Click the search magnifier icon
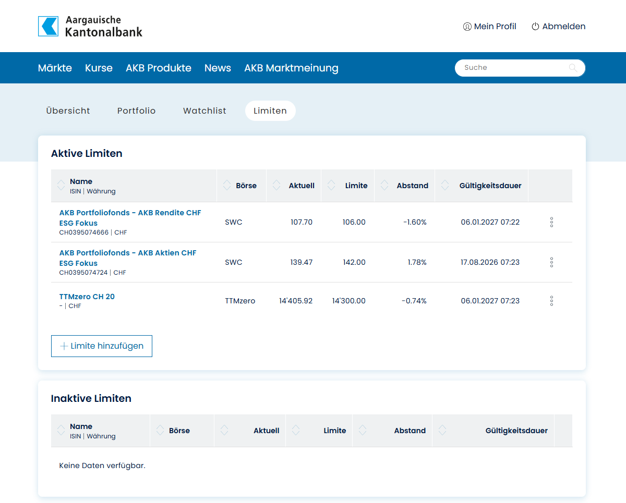This screenshot has height=503, width=626. pyautogui.click(x=573, y=68)
